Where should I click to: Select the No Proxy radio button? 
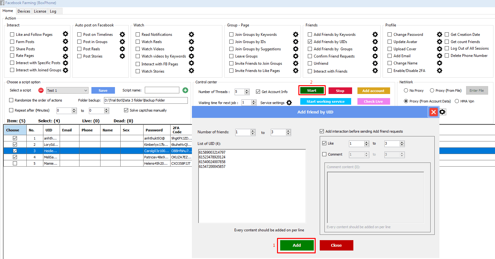point(406,91)
